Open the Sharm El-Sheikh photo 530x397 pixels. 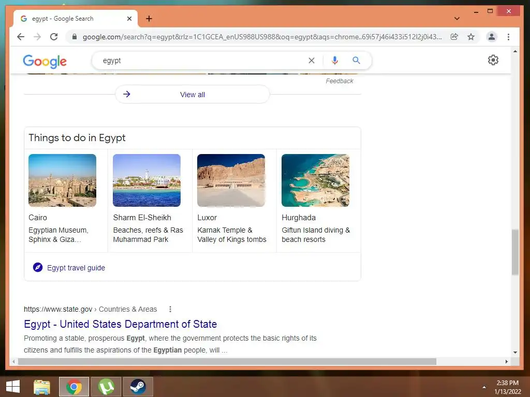(x=146, y=180)
